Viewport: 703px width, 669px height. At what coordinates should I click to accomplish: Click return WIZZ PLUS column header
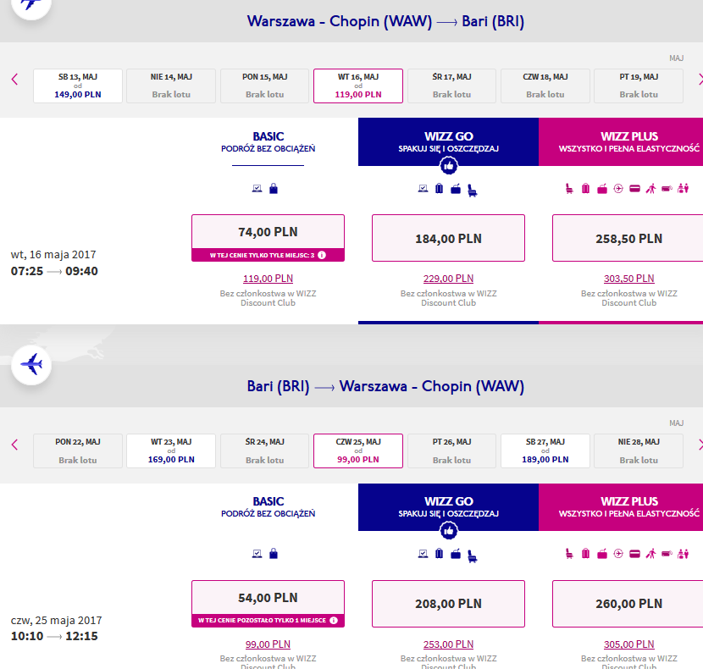(621, 507)
